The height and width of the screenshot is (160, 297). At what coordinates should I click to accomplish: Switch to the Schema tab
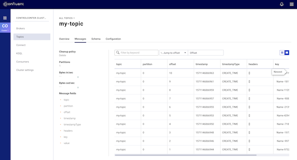point(96,39)
